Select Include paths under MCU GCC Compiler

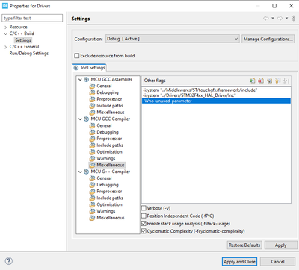coord(110,145)
